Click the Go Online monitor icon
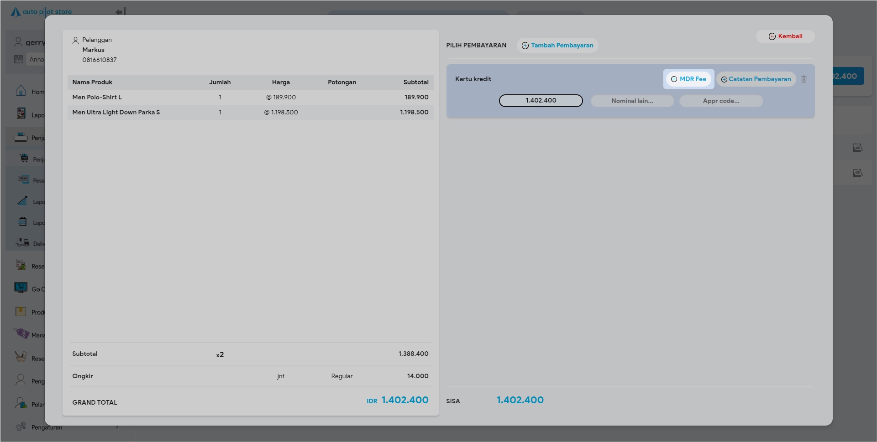Image resolution: width=877 pixels, height=442 pixels. [x=21, y=288]
